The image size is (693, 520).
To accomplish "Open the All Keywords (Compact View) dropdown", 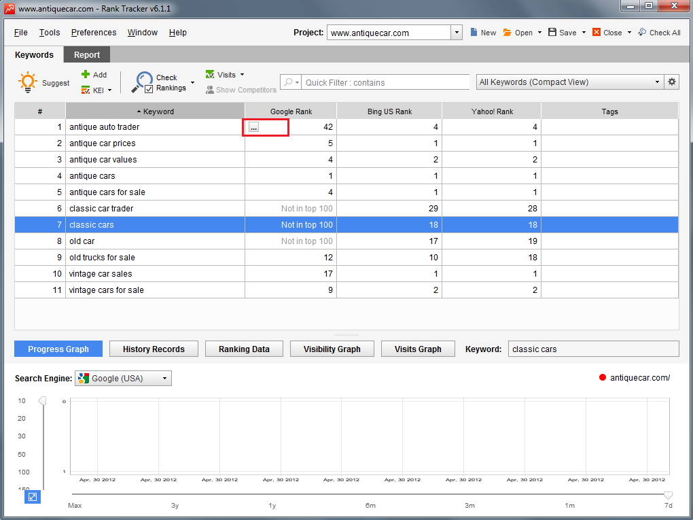I will (x=570, y=82).
